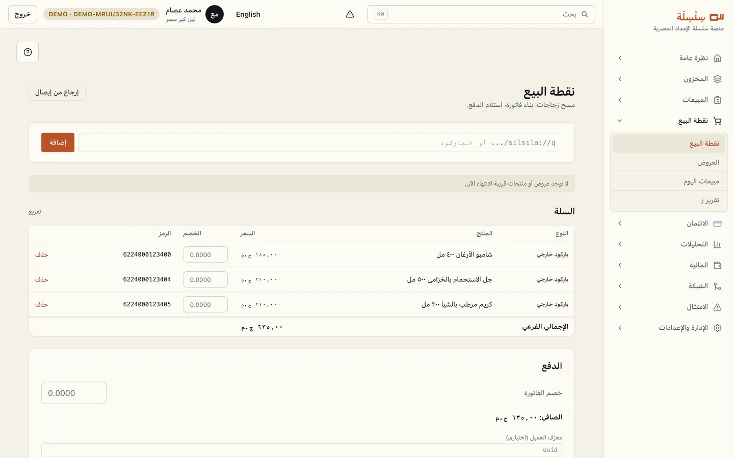Click the سلسلة logo icon

717,17
